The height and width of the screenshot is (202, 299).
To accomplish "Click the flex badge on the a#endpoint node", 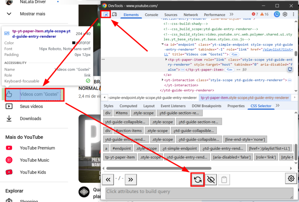I will [x=234, y=55].
